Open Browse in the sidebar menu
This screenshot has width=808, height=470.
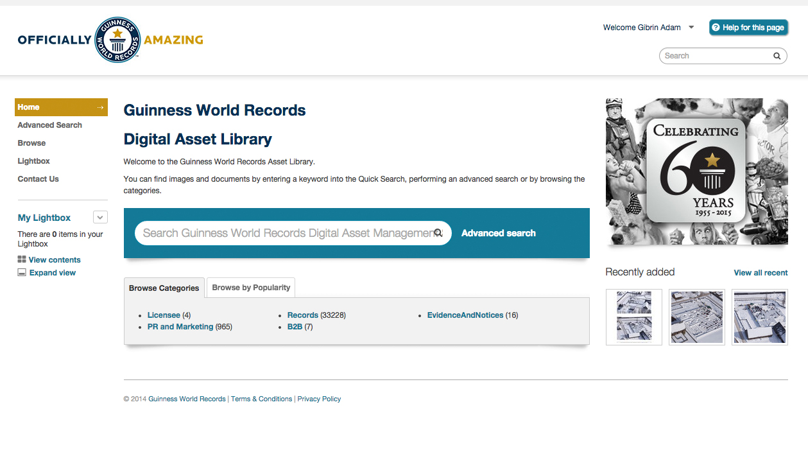(31, 143)
